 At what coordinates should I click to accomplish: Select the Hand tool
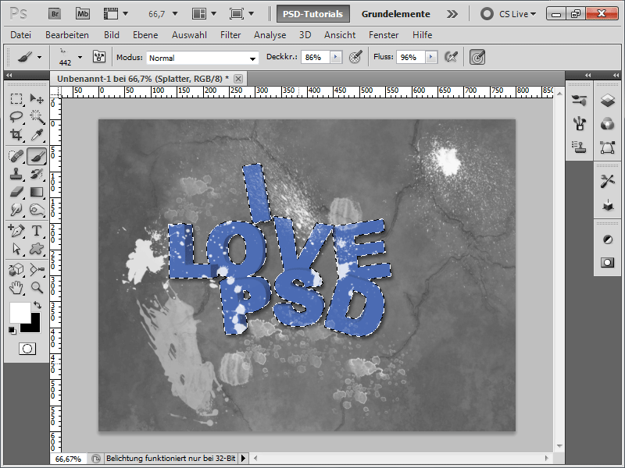[x=16, y=287]
